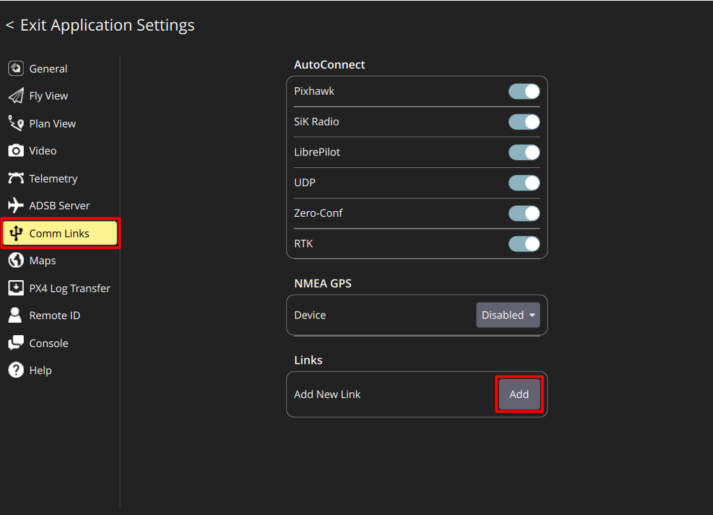This screenshot has width=713, height=515.
Task: Expand the NMEA GPS Device dropdown
Action: coord(508,315)
